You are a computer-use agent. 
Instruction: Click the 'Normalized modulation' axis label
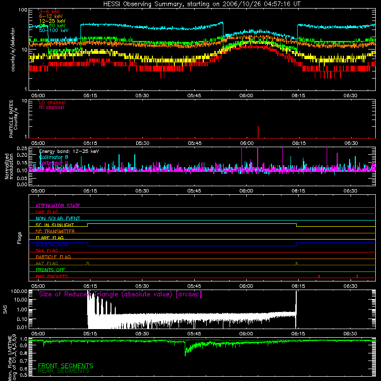pyautogui.click(x=9, y=166)
